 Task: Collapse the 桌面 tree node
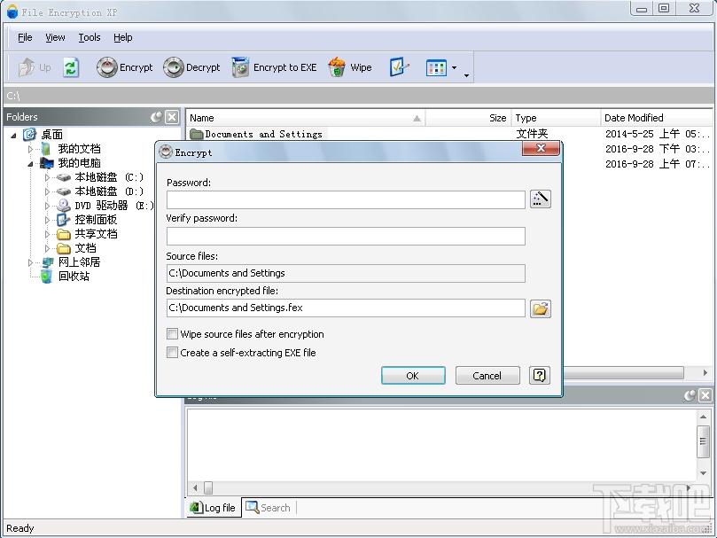(x=13, y=135)
